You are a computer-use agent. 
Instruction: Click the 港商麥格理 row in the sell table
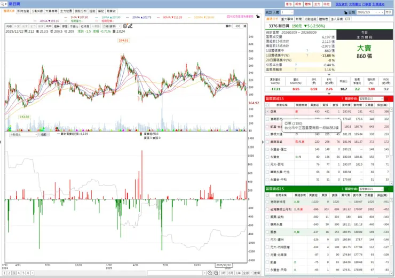point(327,202)
